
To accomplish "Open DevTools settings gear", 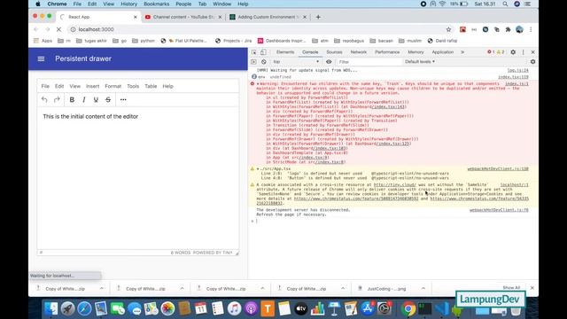I will tap(513, 52).
